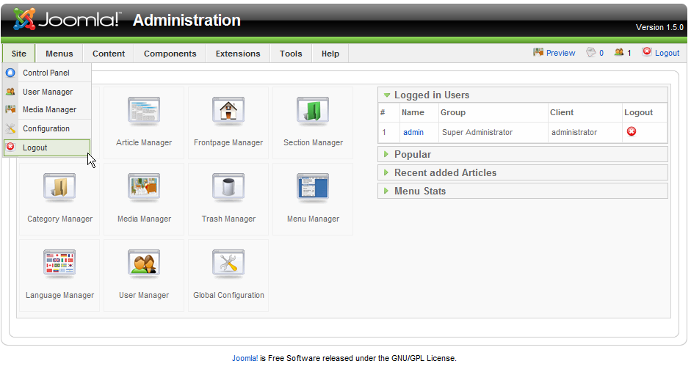Open the Global Configuration icon
This screenshot has width=691, height=383.
pos(228,274)
